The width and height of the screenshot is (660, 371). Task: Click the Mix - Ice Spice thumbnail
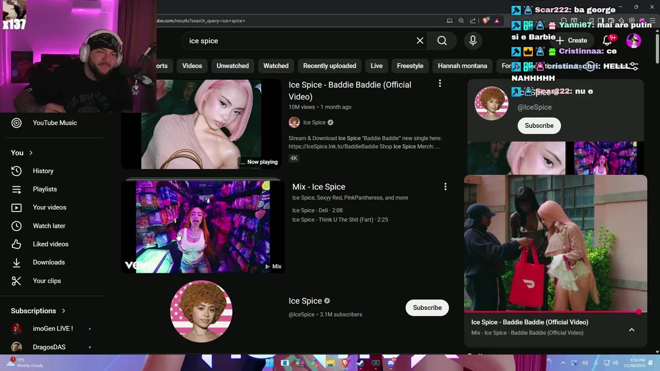point(203,226)
